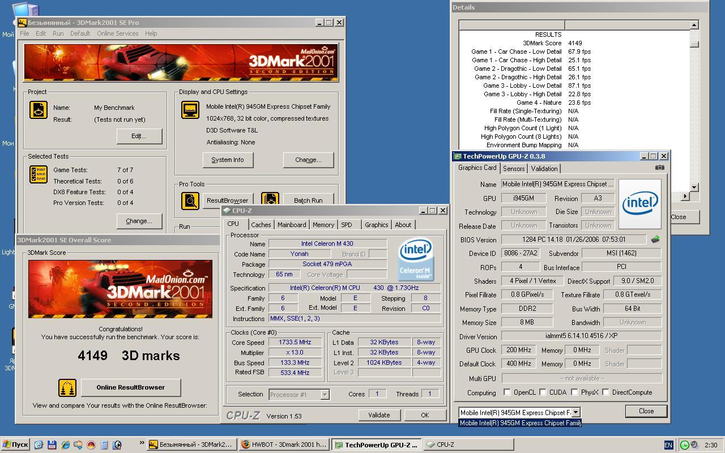Screen dimensions: 725x453
Task: Switch to the About tab in CPU-Z
Action: [x=403, y=225]
